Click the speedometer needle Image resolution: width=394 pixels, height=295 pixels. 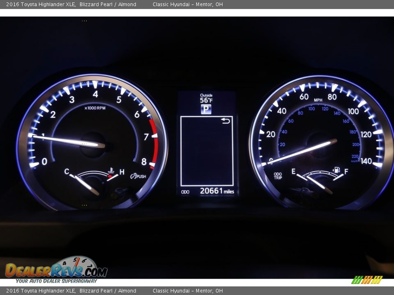[302, 152]
